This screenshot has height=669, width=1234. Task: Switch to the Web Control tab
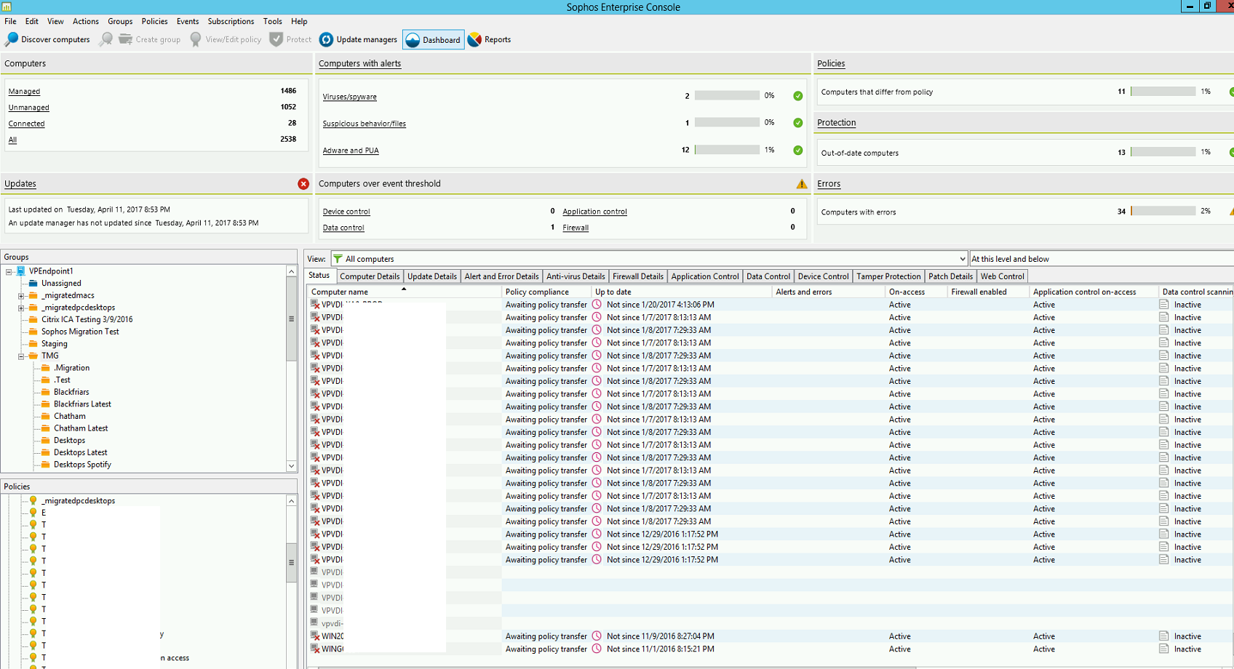coord(1002,276)
